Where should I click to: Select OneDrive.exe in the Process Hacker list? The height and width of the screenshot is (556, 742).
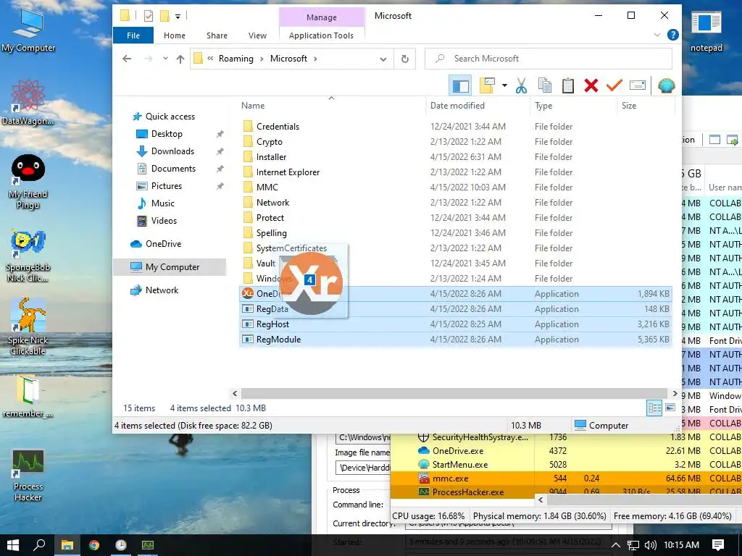pos(458,451)
